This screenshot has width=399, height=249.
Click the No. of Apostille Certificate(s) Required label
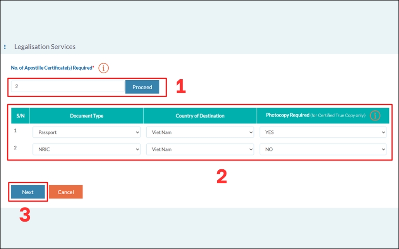52,68
